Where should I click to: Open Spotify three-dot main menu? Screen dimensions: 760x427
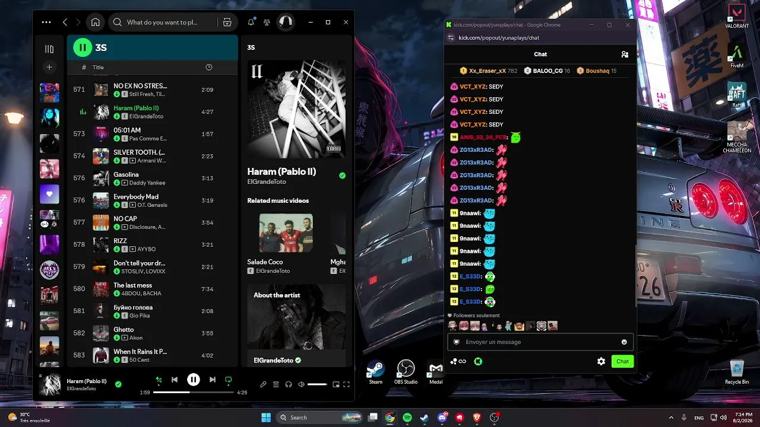(46, 23)
